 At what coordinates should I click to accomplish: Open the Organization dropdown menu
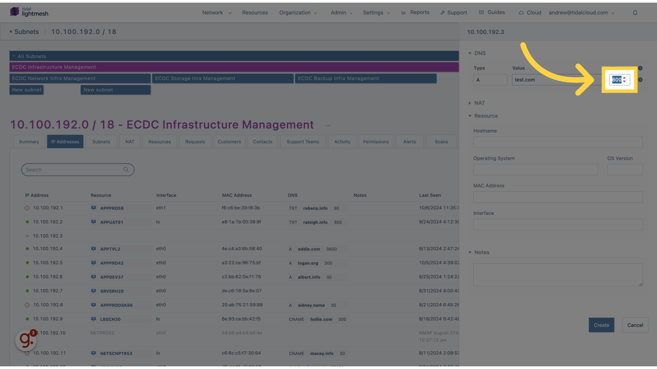tap(298, 13)
